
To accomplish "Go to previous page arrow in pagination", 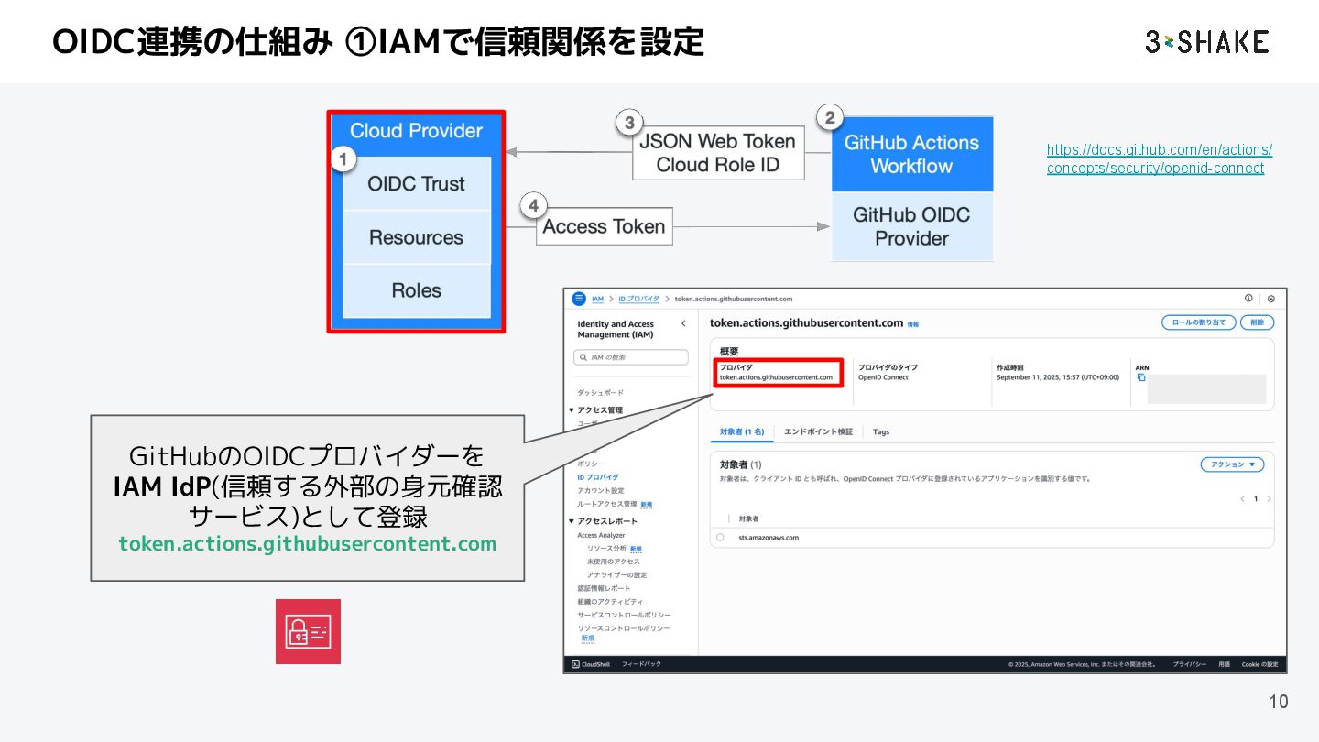I will click(1242, 499).
